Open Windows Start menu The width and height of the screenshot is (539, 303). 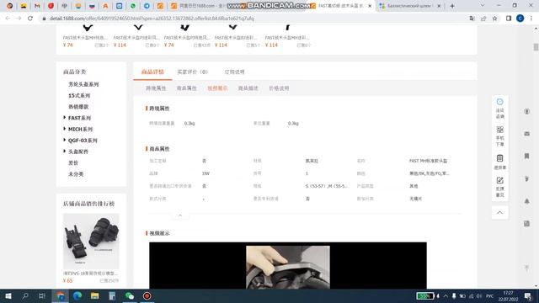pyautogui.click(x=8, y=295)
